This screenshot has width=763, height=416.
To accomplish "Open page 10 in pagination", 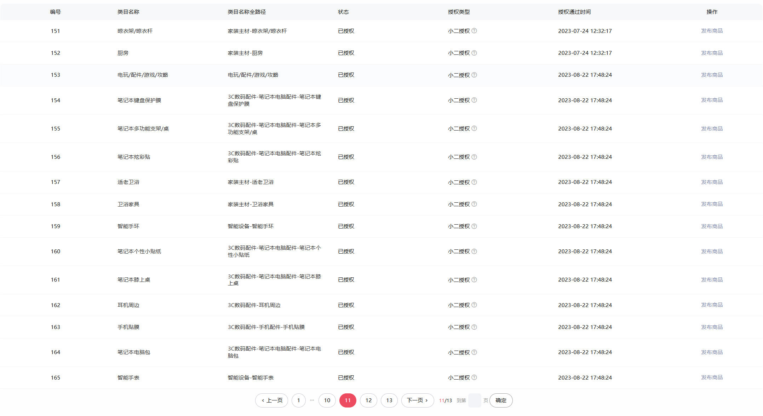I will [327, 400].
